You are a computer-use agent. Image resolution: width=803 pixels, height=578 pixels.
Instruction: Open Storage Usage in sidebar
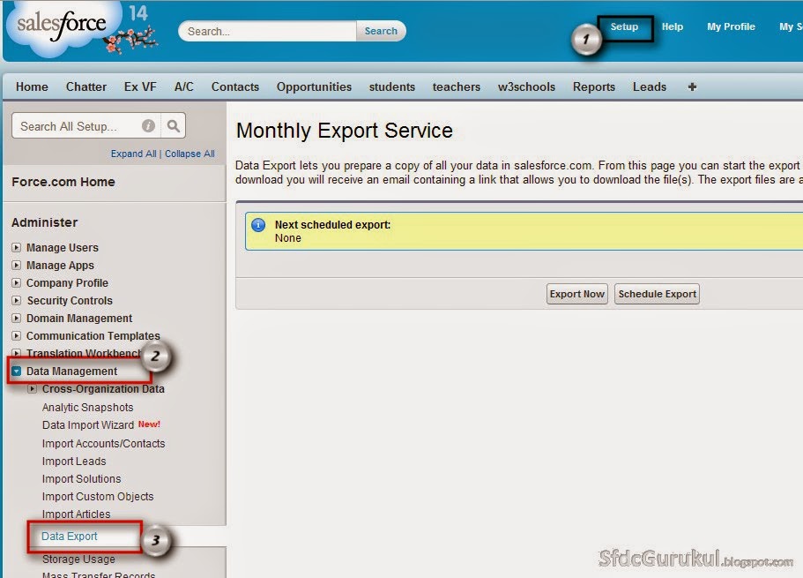[78, 559]
